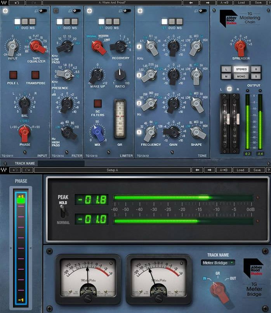Toggle the SC FILTERS button
The image size is (271, 313).
(x=97, y=103)
